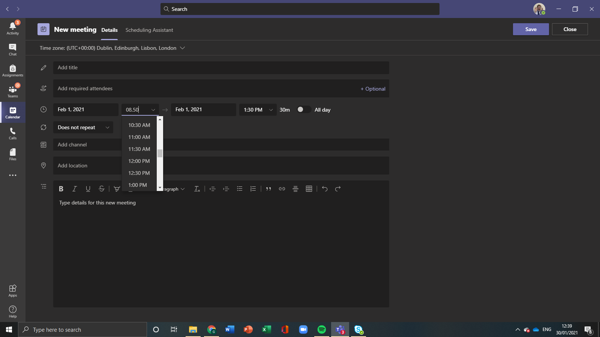
Task: Insert a table in details
Action: [x=309, y=189]
